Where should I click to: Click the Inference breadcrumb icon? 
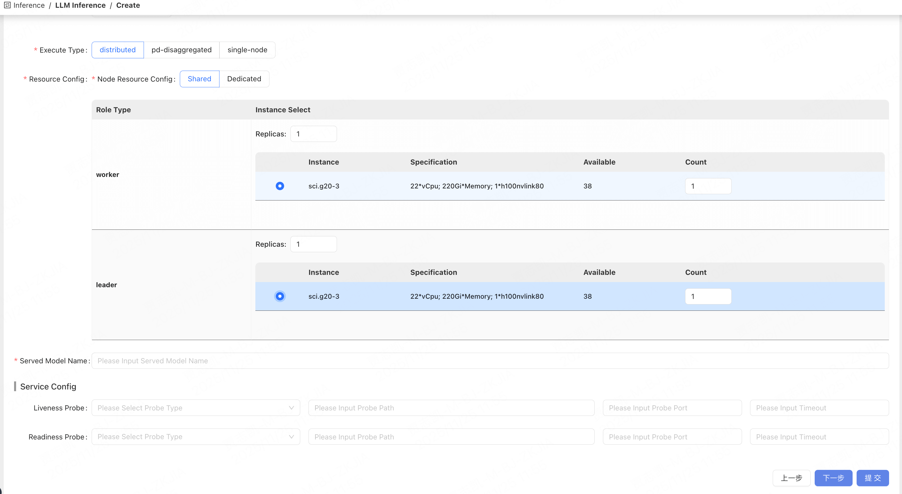click(x=7, y=5)
